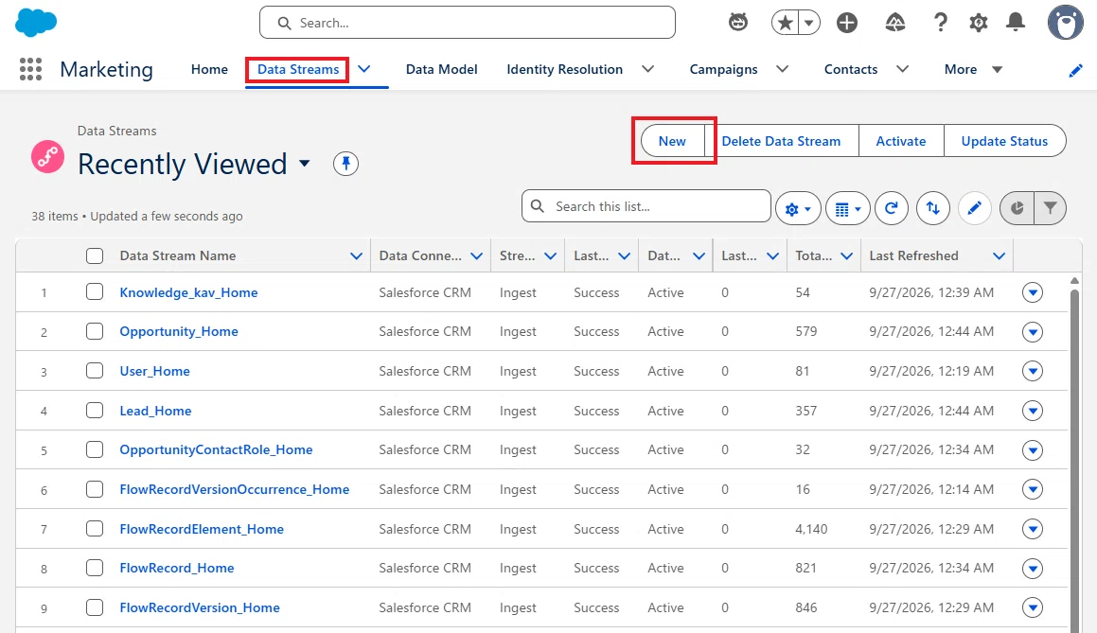Open the More navigation menu
The height and width of the screenshot is (633, 1097).
coord(973,69)
